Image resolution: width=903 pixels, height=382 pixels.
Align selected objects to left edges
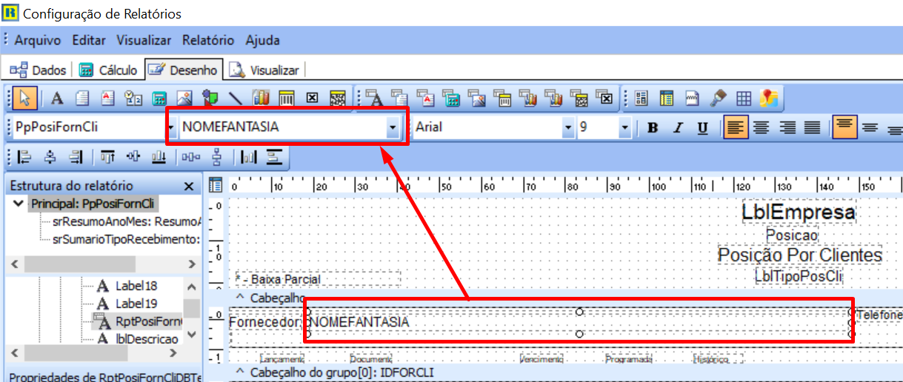[x=24, y=157]
